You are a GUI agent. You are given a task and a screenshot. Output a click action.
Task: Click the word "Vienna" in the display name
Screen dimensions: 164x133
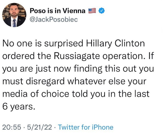pyautogui.click(x=76, y=11)
